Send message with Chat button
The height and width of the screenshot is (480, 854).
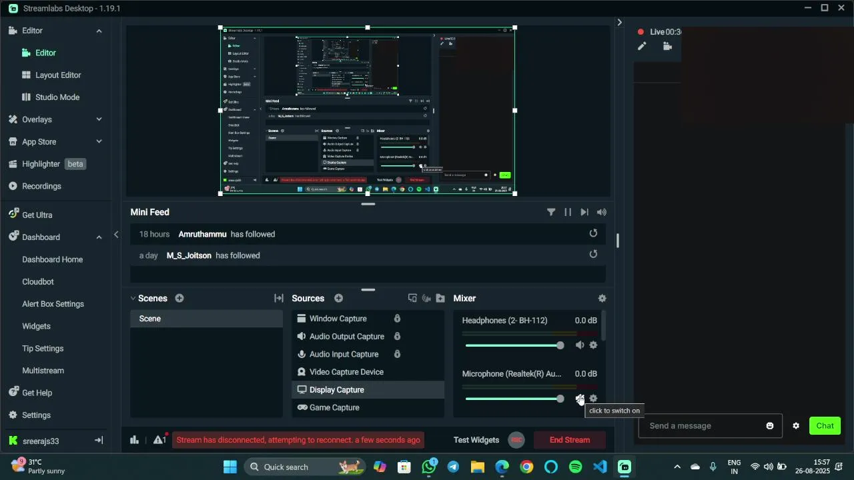coord(825,426)
